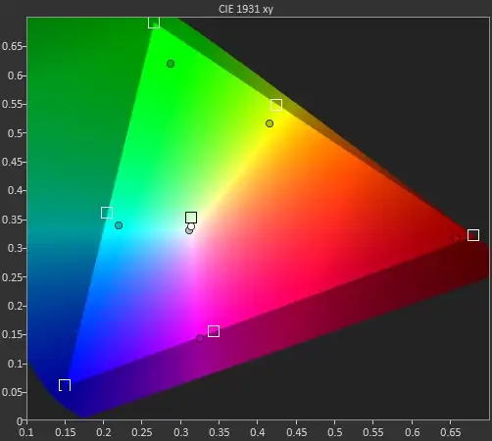Click the x-axis label 0.65

[x=450, y=432]
